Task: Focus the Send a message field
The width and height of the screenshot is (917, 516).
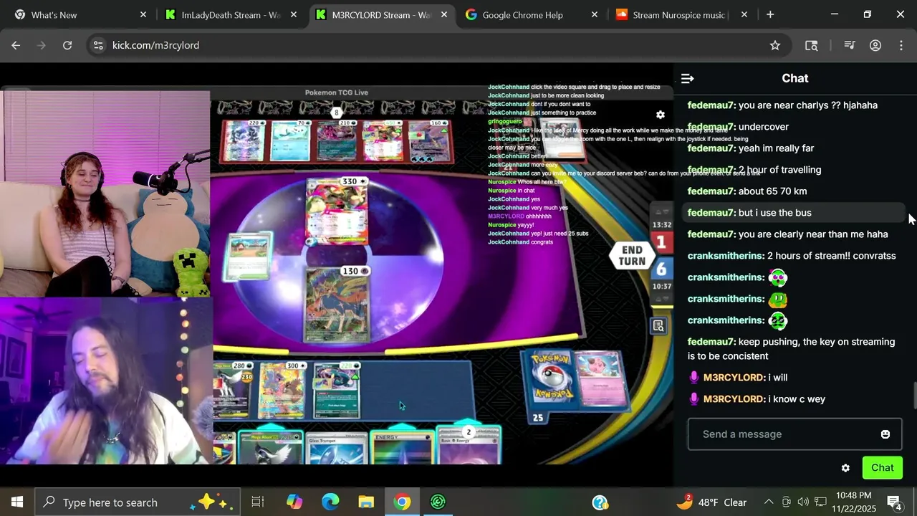Action: point(794,434)
